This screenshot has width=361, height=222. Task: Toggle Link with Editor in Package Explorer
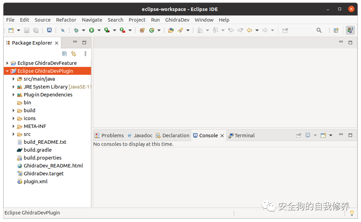pyautogui.click(x=74, y=54)
